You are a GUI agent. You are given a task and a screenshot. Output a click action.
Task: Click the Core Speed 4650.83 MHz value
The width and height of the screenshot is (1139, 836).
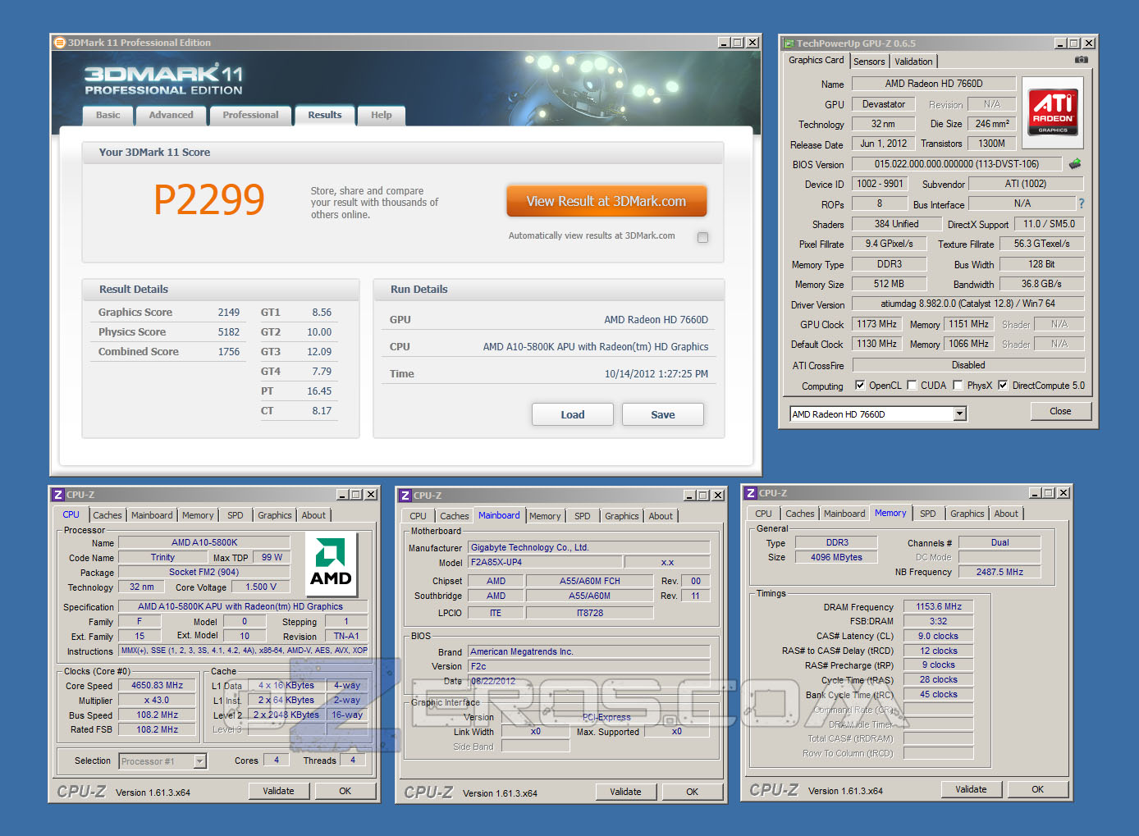[158, 685]
